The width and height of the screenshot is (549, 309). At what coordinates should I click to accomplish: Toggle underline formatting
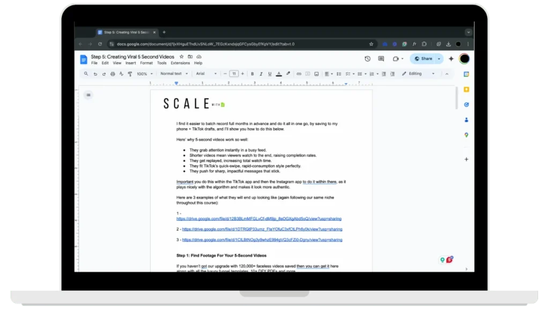[x=270, y=74]
